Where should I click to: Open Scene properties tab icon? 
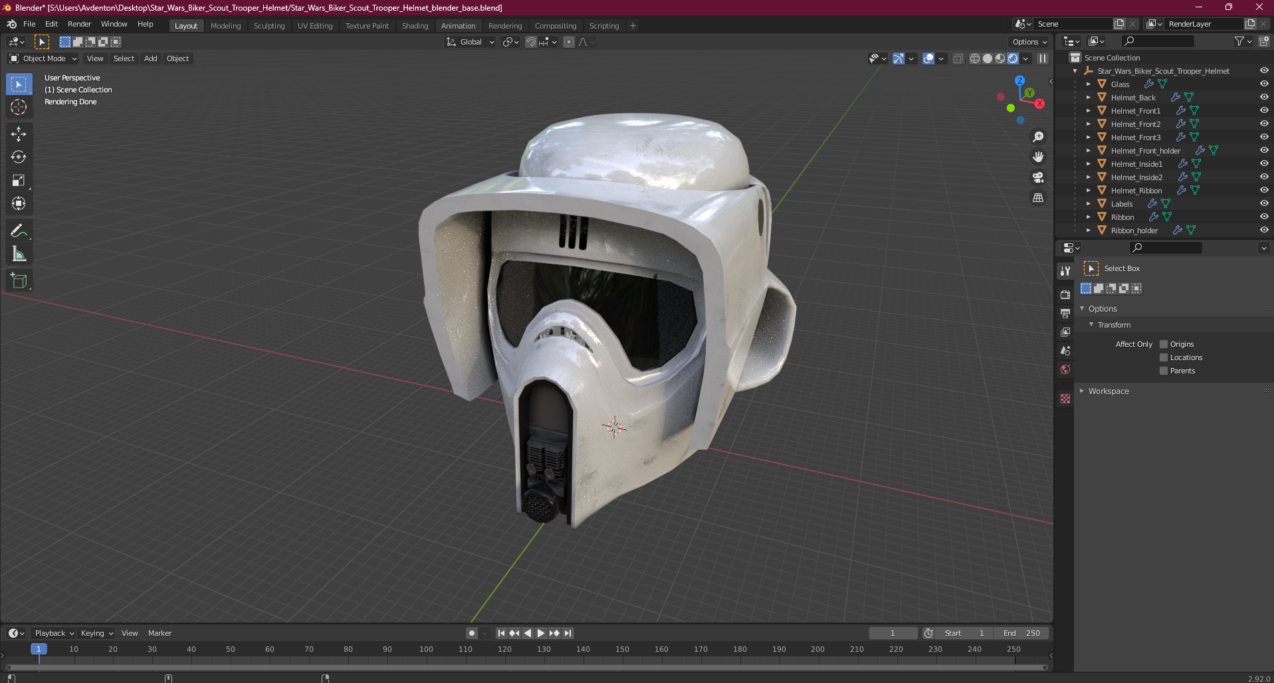[1065, 350]
